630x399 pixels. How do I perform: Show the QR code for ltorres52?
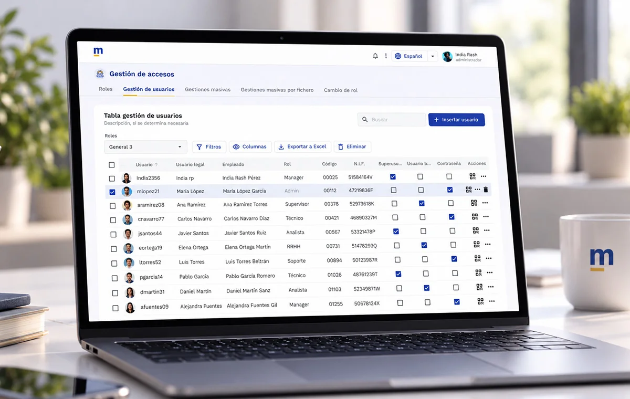point(478,258)
